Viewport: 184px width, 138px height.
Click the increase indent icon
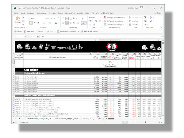click(78, 23)
